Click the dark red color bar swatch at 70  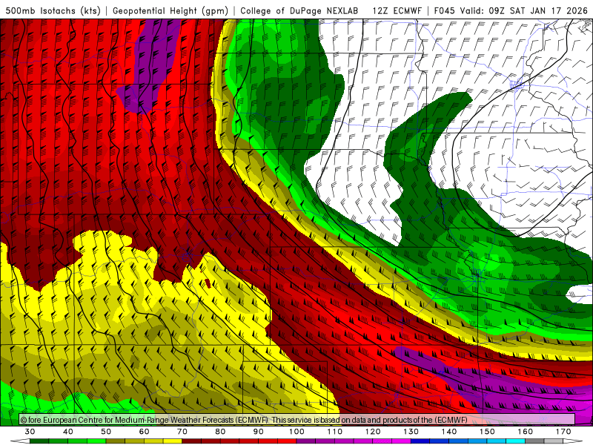[x=192, y=441]
